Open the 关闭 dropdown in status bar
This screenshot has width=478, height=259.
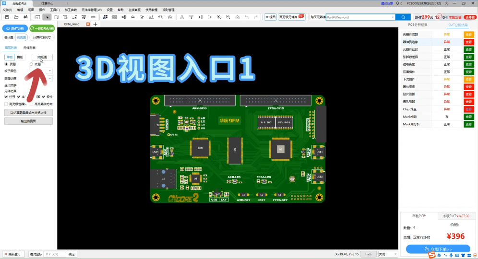coord(388,254)
